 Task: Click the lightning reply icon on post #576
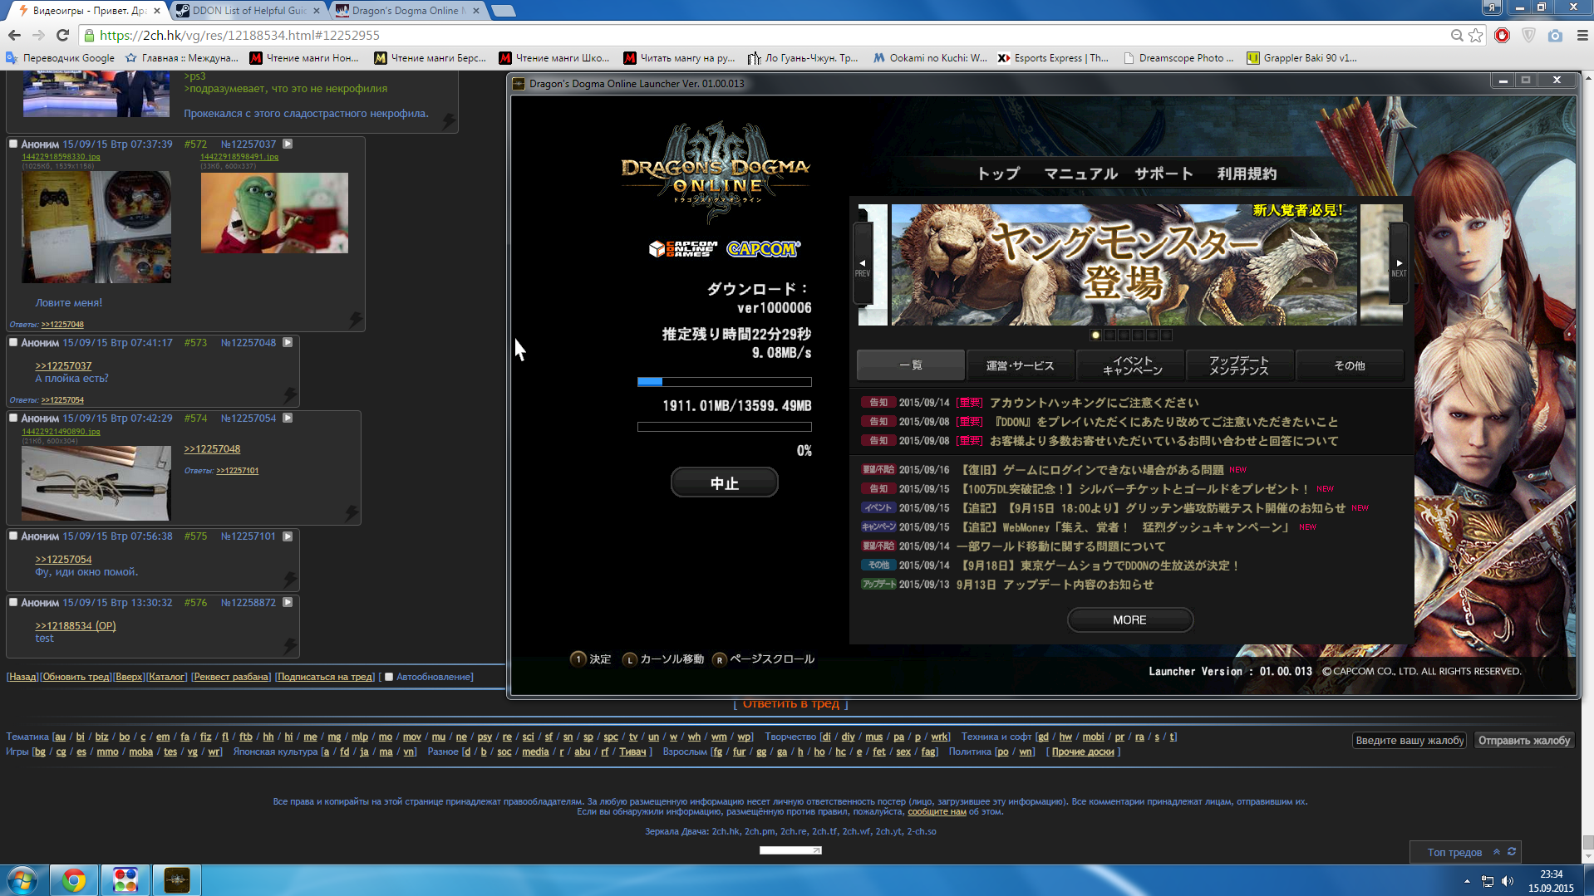(x=289, y=645)
